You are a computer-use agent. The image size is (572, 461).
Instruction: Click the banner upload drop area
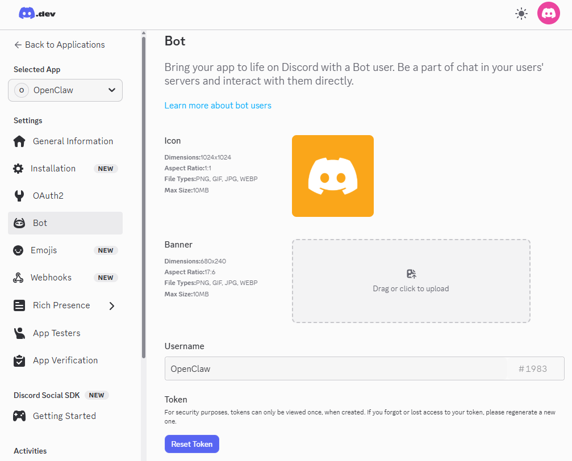411,281
